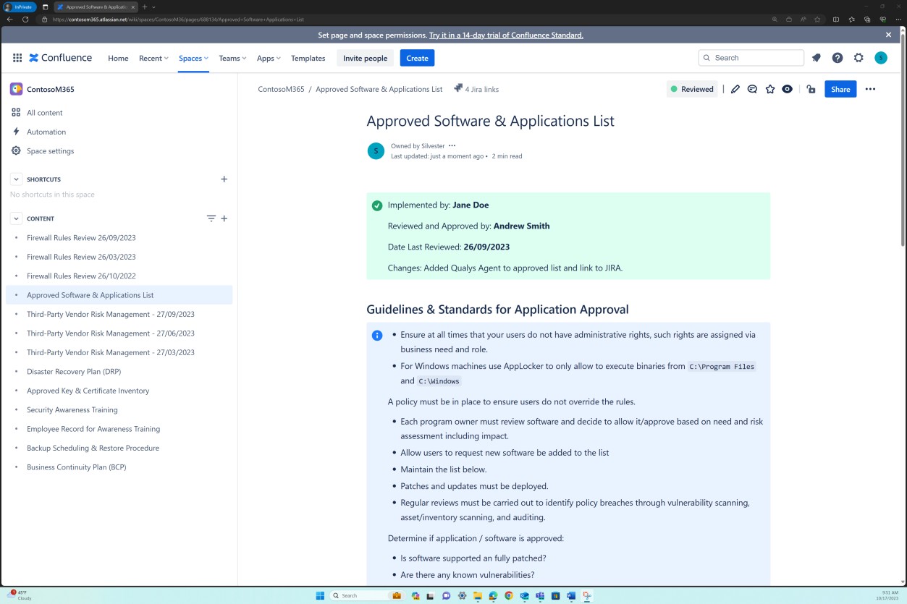The image size is (907, 604).
Task: Open the Apps menu
Action: tap(267, 58)
